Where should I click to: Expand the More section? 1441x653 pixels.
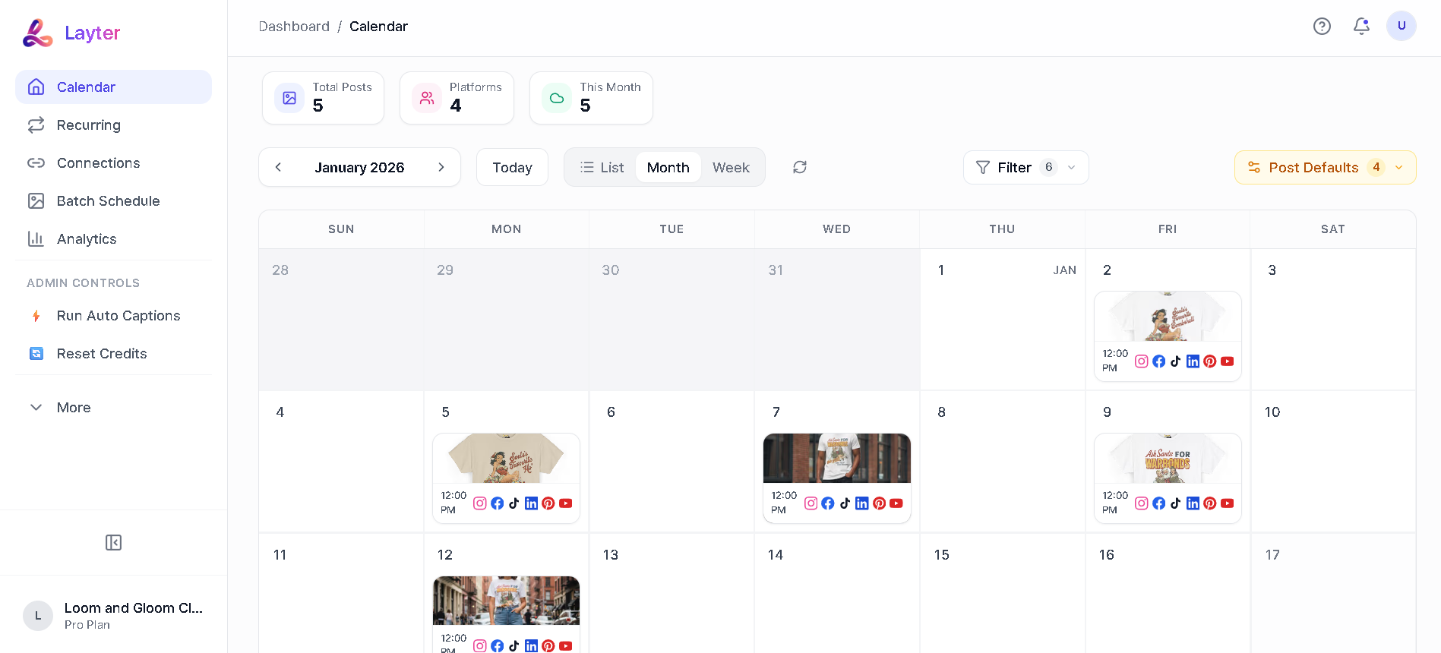(x=113, y=408)
